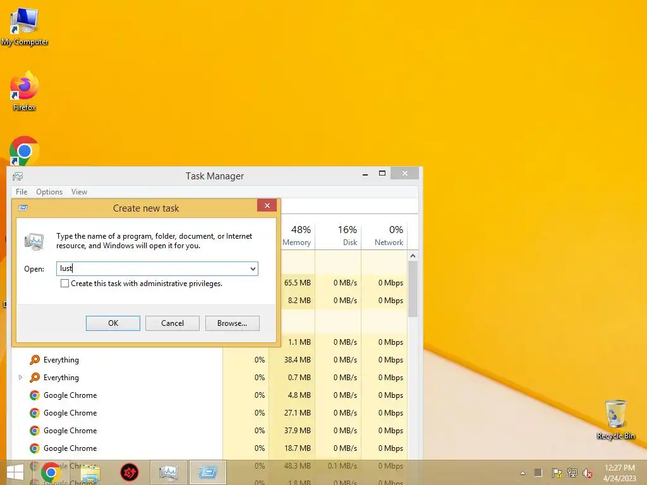647x485 pixels.
Task: Launch Firefox from the desktop
Action: [25, 91]
